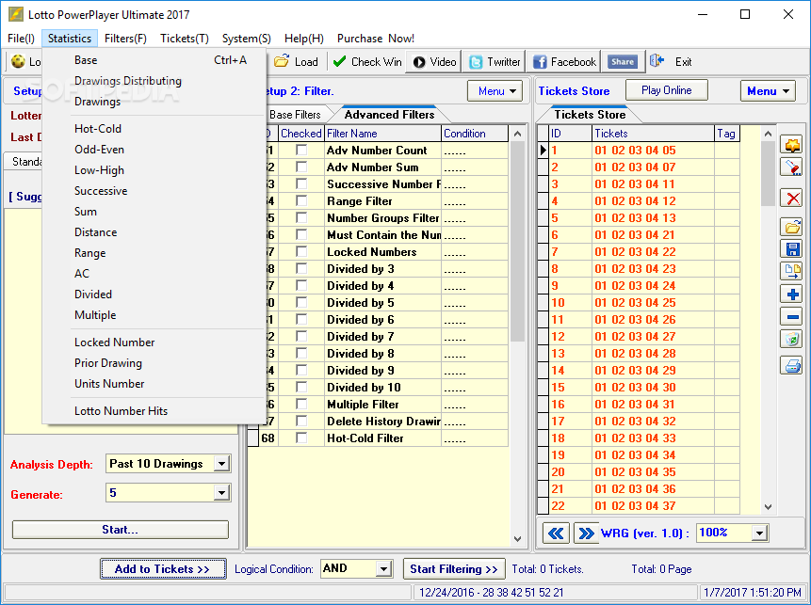Select Prior Drawing in the Statistics menu
811x605 pixels.
(154, 362)
